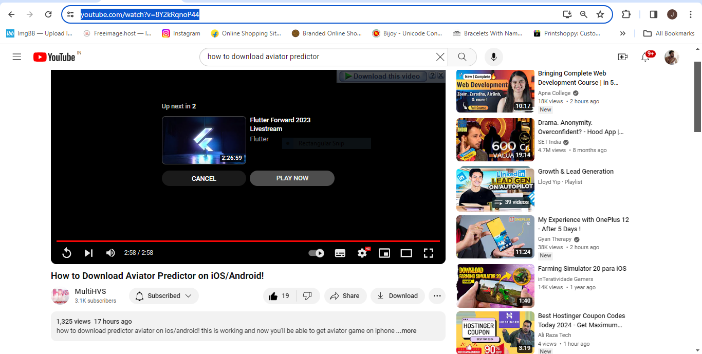This screenshot has width=702, height=354.
Task: Open YouTube hamburger guide menu
Action: (x=17, y=57)
